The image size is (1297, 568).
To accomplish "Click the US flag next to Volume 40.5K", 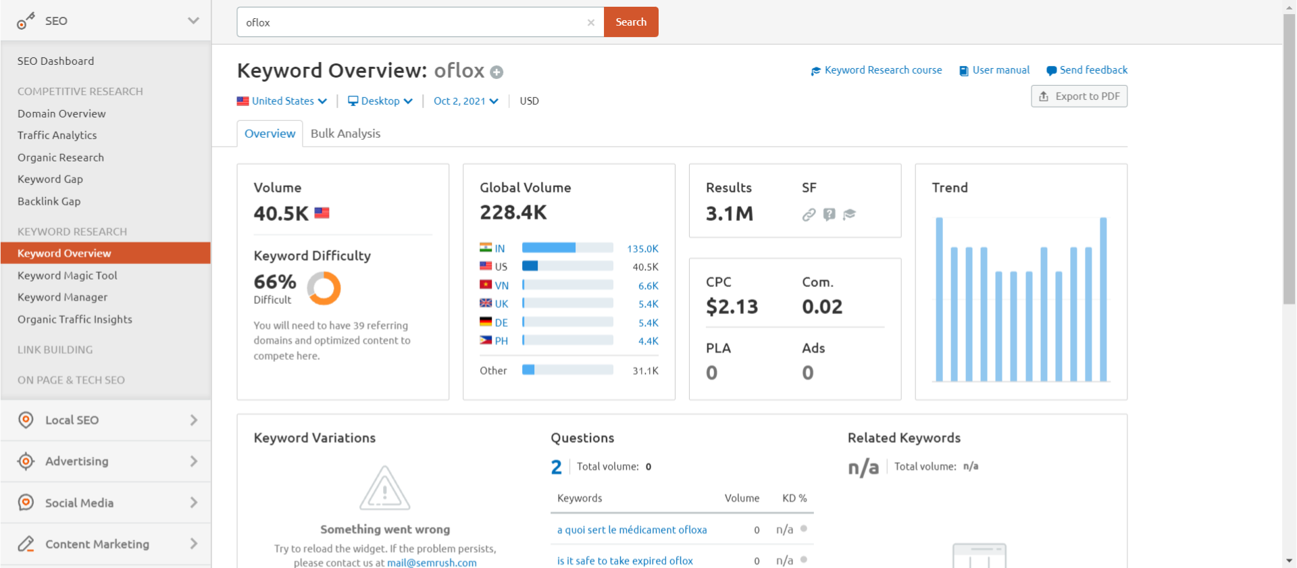I will click(322, 213).
